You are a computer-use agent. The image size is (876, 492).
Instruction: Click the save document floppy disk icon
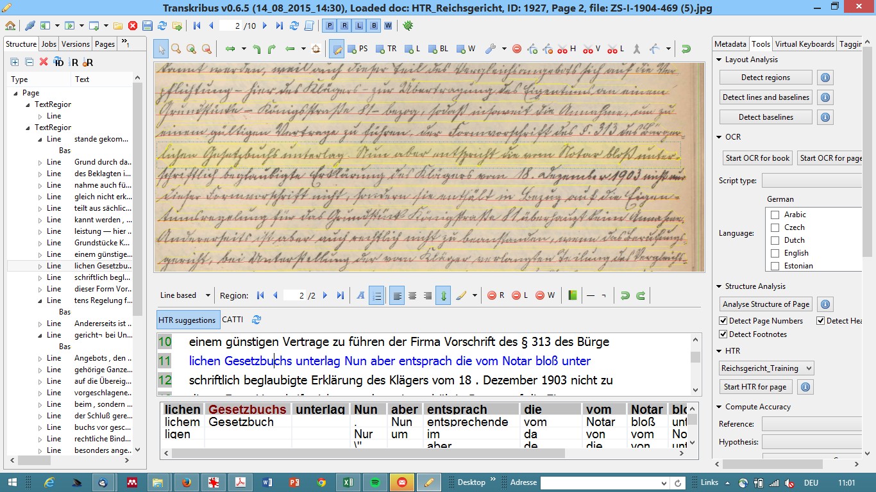[147, 26]
